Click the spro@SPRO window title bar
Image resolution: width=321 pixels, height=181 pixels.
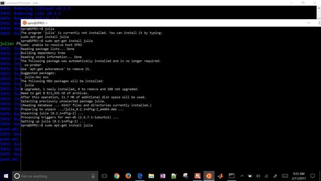(x=171, y=23)
